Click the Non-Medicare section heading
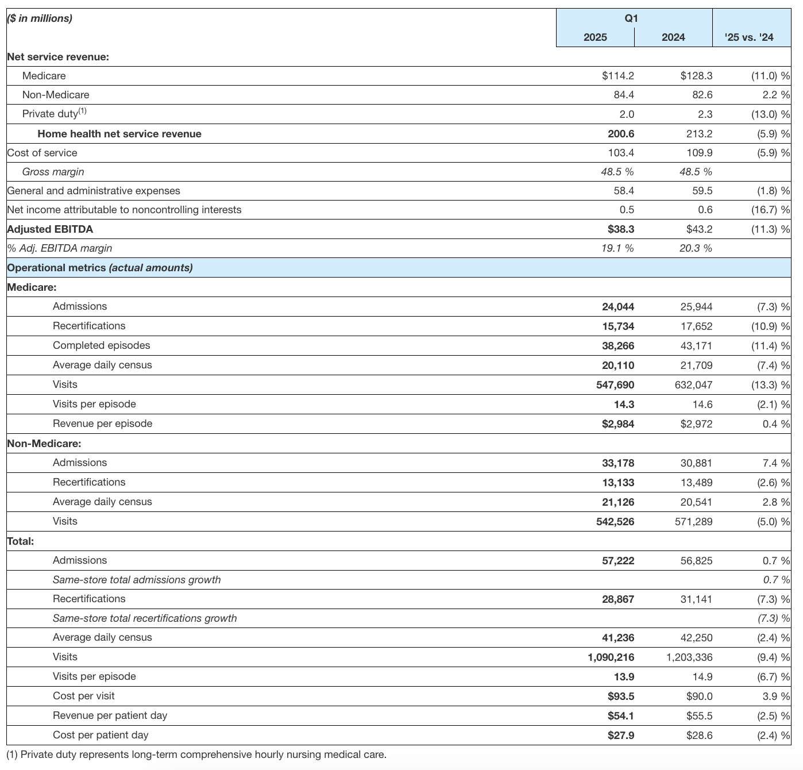Image resolution: width=803 pixels, height=770 pixels. tap(44, 444)
